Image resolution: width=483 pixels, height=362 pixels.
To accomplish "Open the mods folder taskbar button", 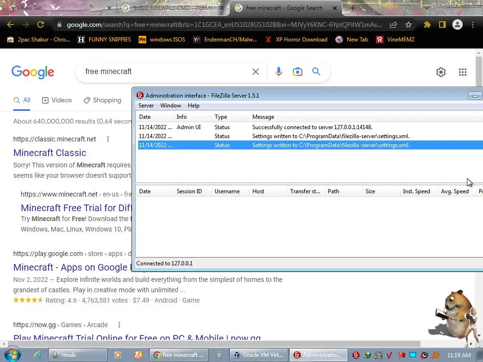I will 77,355.
